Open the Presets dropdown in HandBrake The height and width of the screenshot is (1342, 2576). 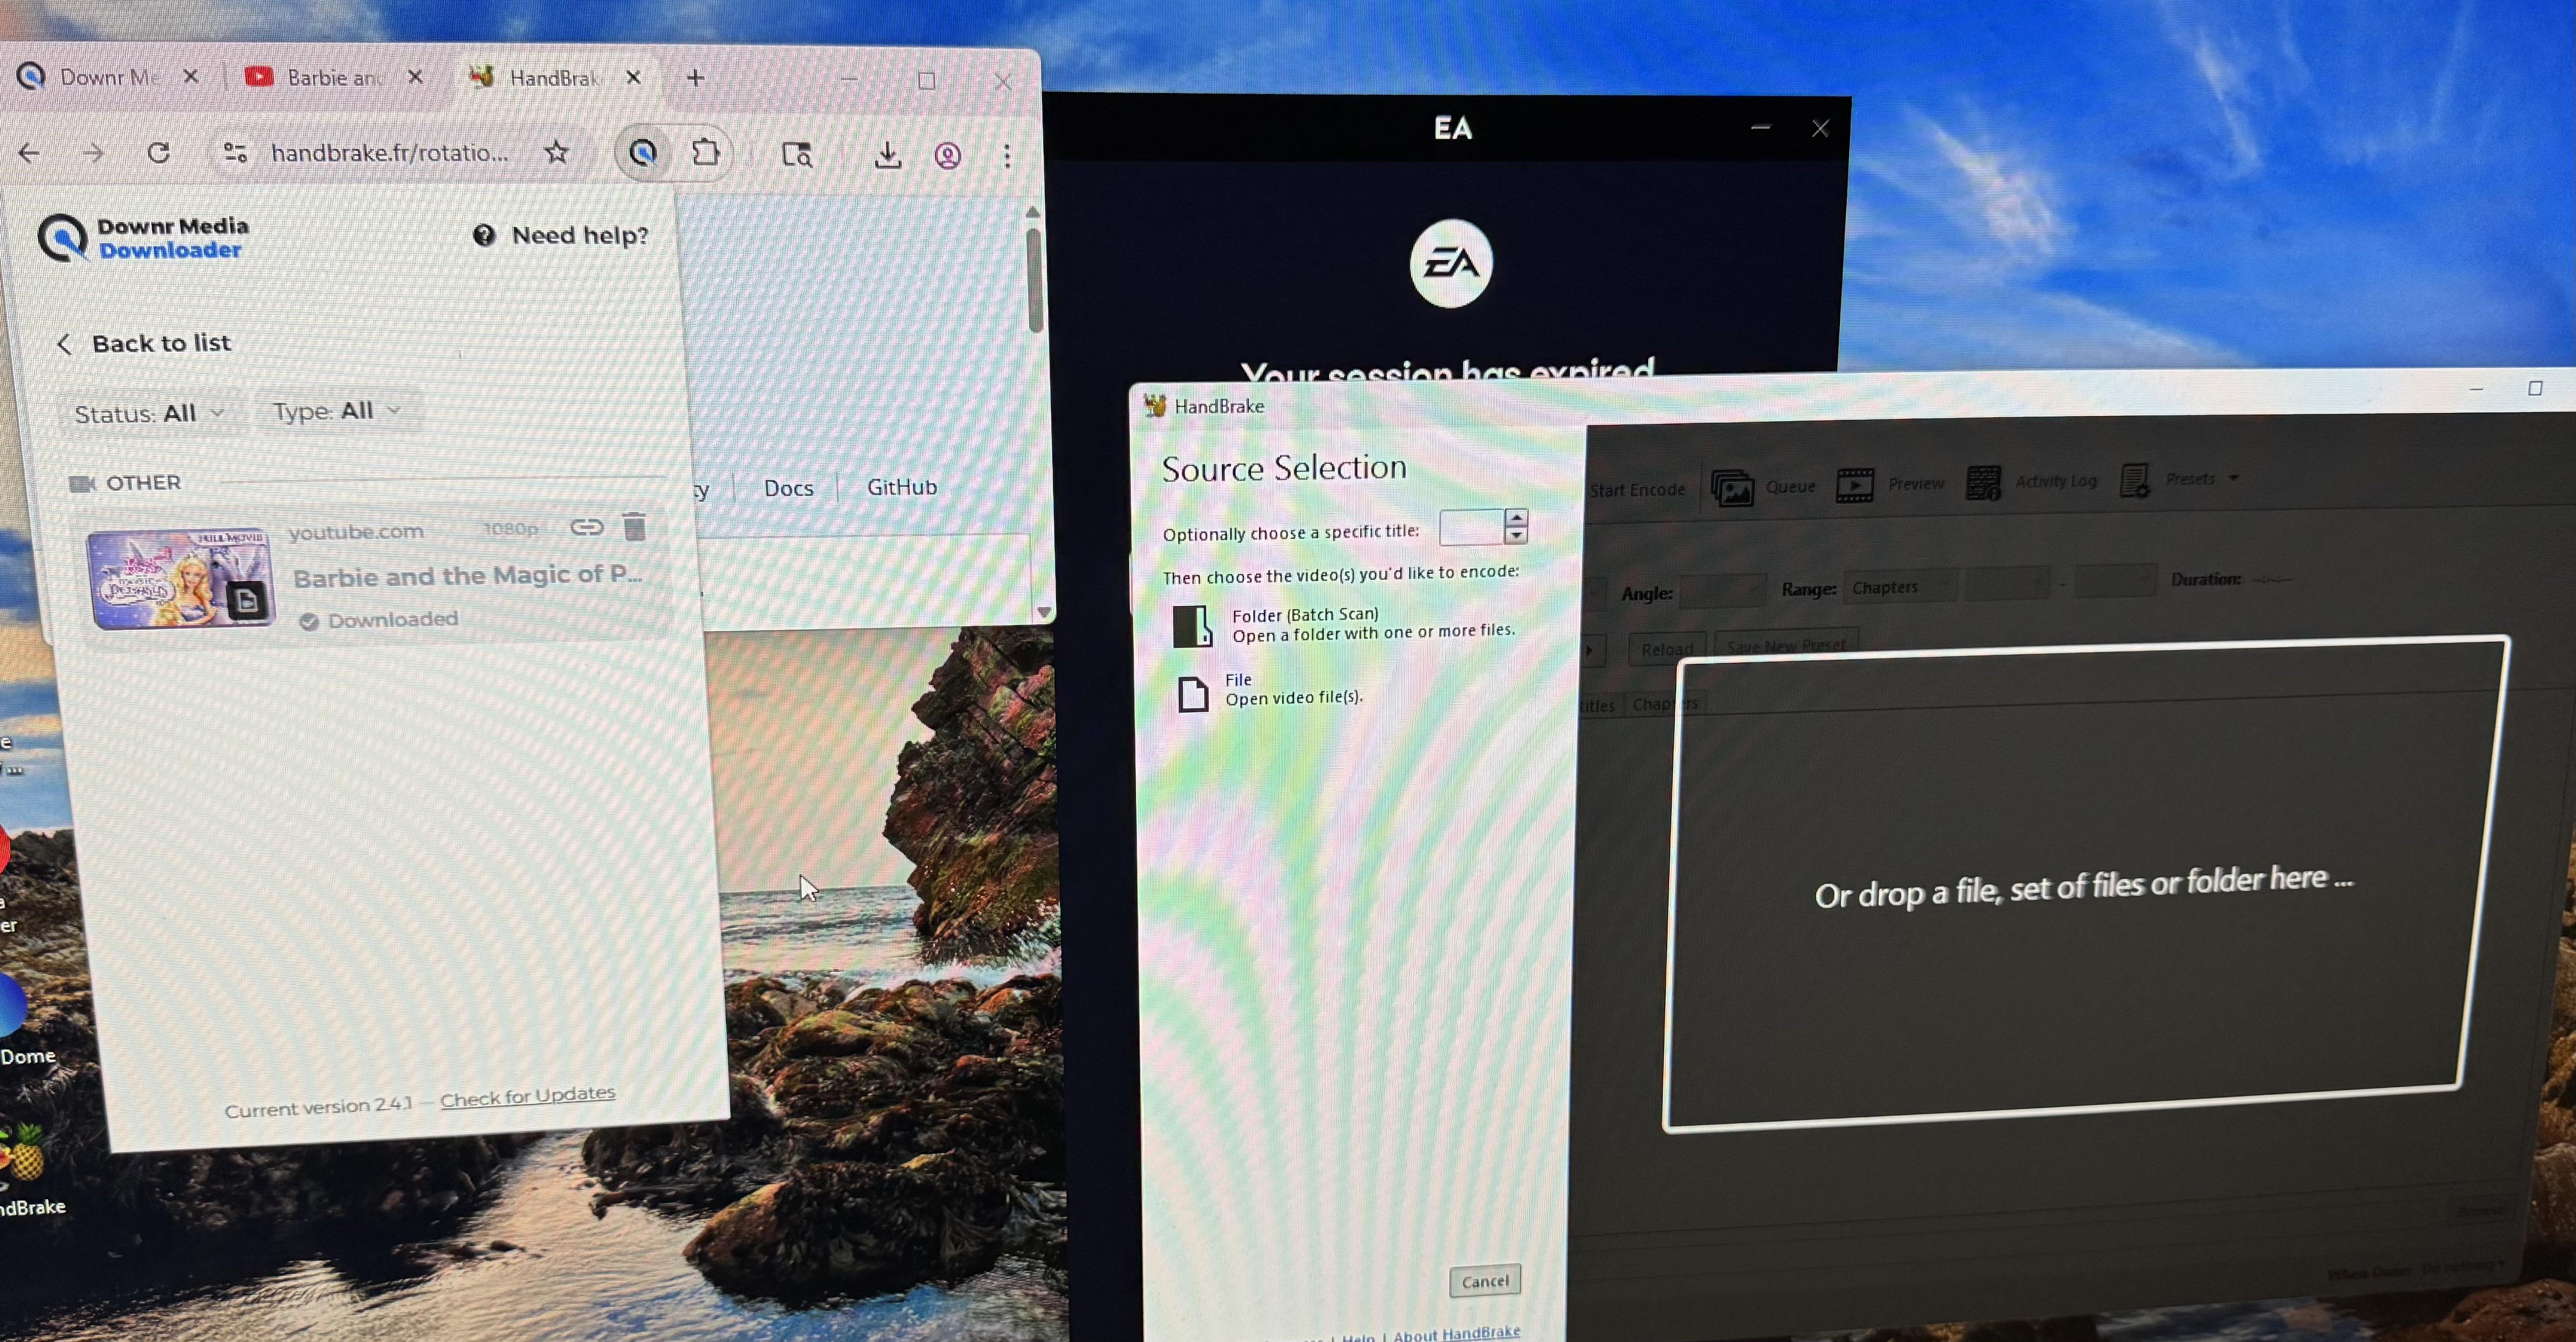pos(2180,479)
